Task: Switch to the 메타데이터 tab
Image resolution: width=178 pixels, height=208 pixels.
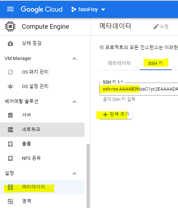Action: click(119, 63)
